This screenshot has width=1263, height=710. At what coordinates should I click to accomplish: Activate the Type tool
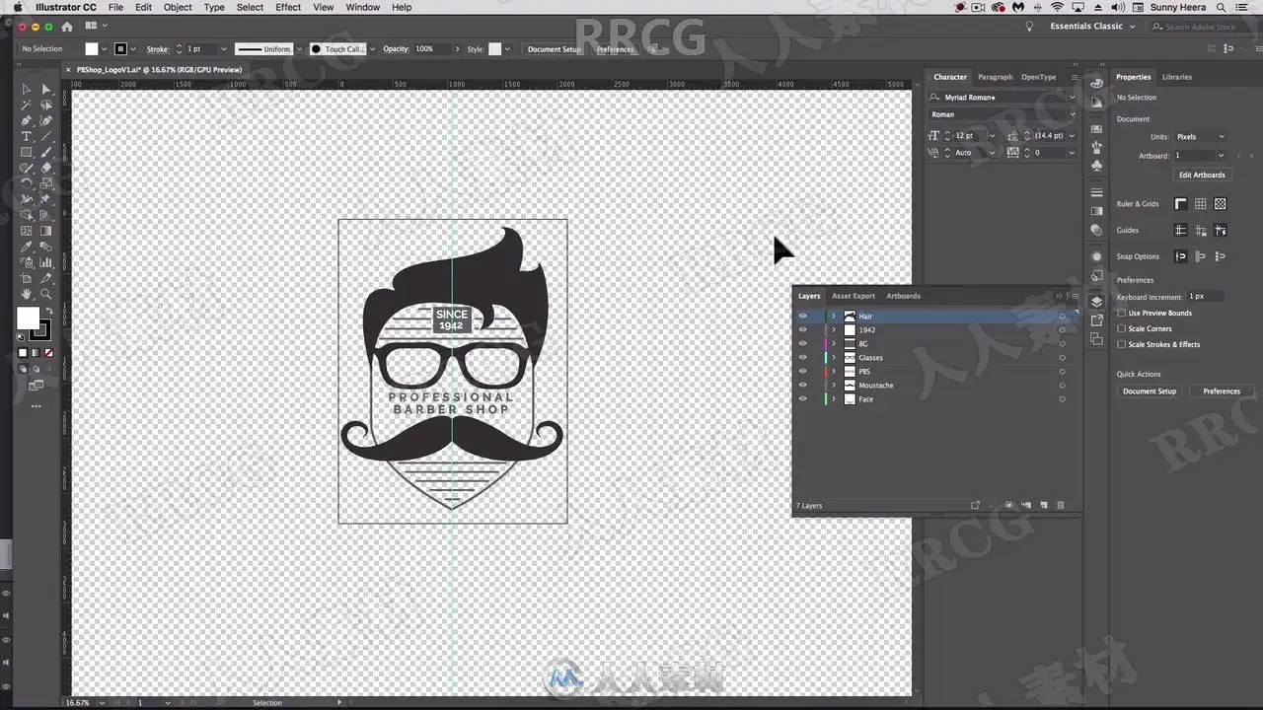27,136
